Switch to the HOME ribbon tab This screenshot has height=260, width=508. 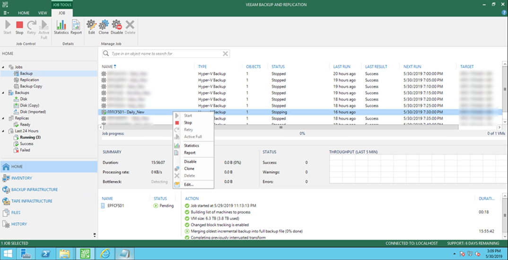click(x=24, y=13)
